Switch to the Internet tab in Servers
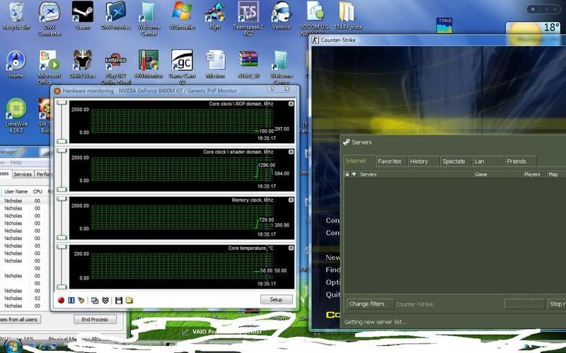The height and width of the screenshot is (353, 566). point(359,161)
